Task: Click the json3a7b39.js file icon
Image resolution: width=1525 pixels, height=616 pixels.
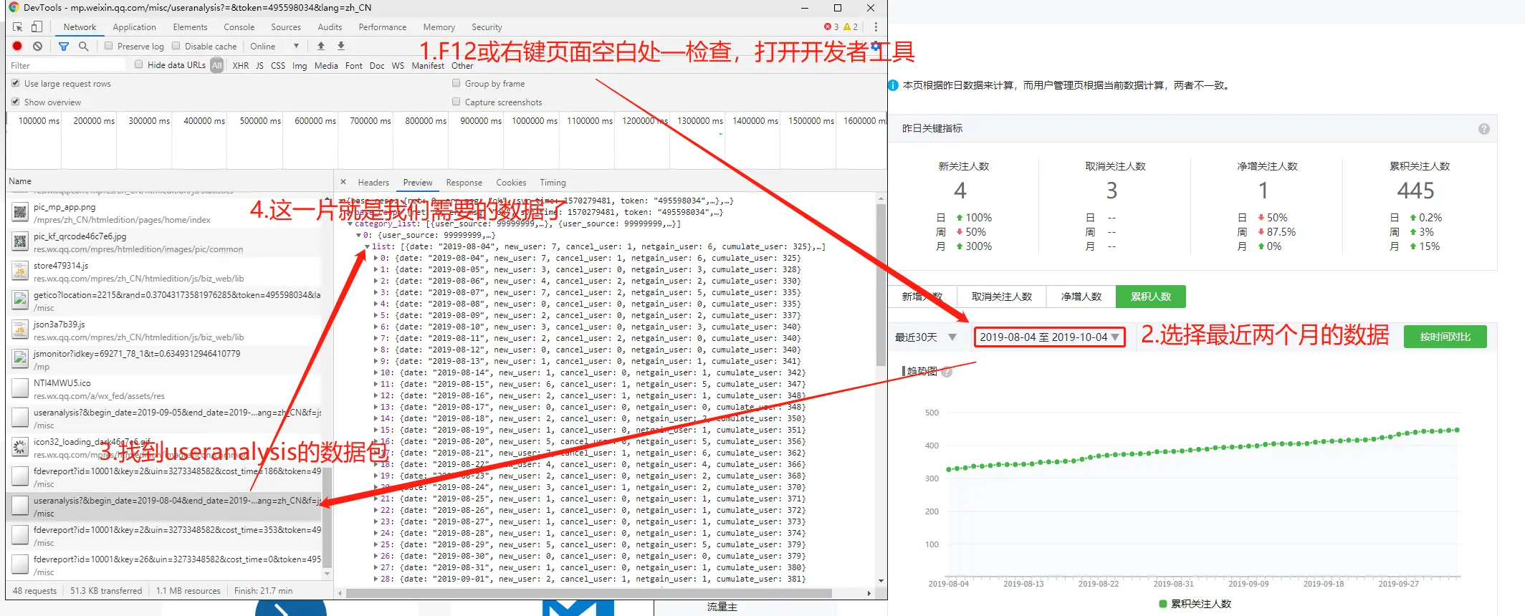Action: (20, 330)
